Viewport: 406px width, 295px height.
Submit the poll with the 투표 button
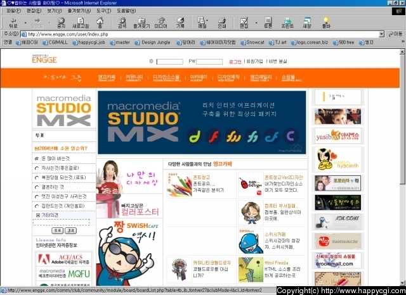(x=57, y=230)
